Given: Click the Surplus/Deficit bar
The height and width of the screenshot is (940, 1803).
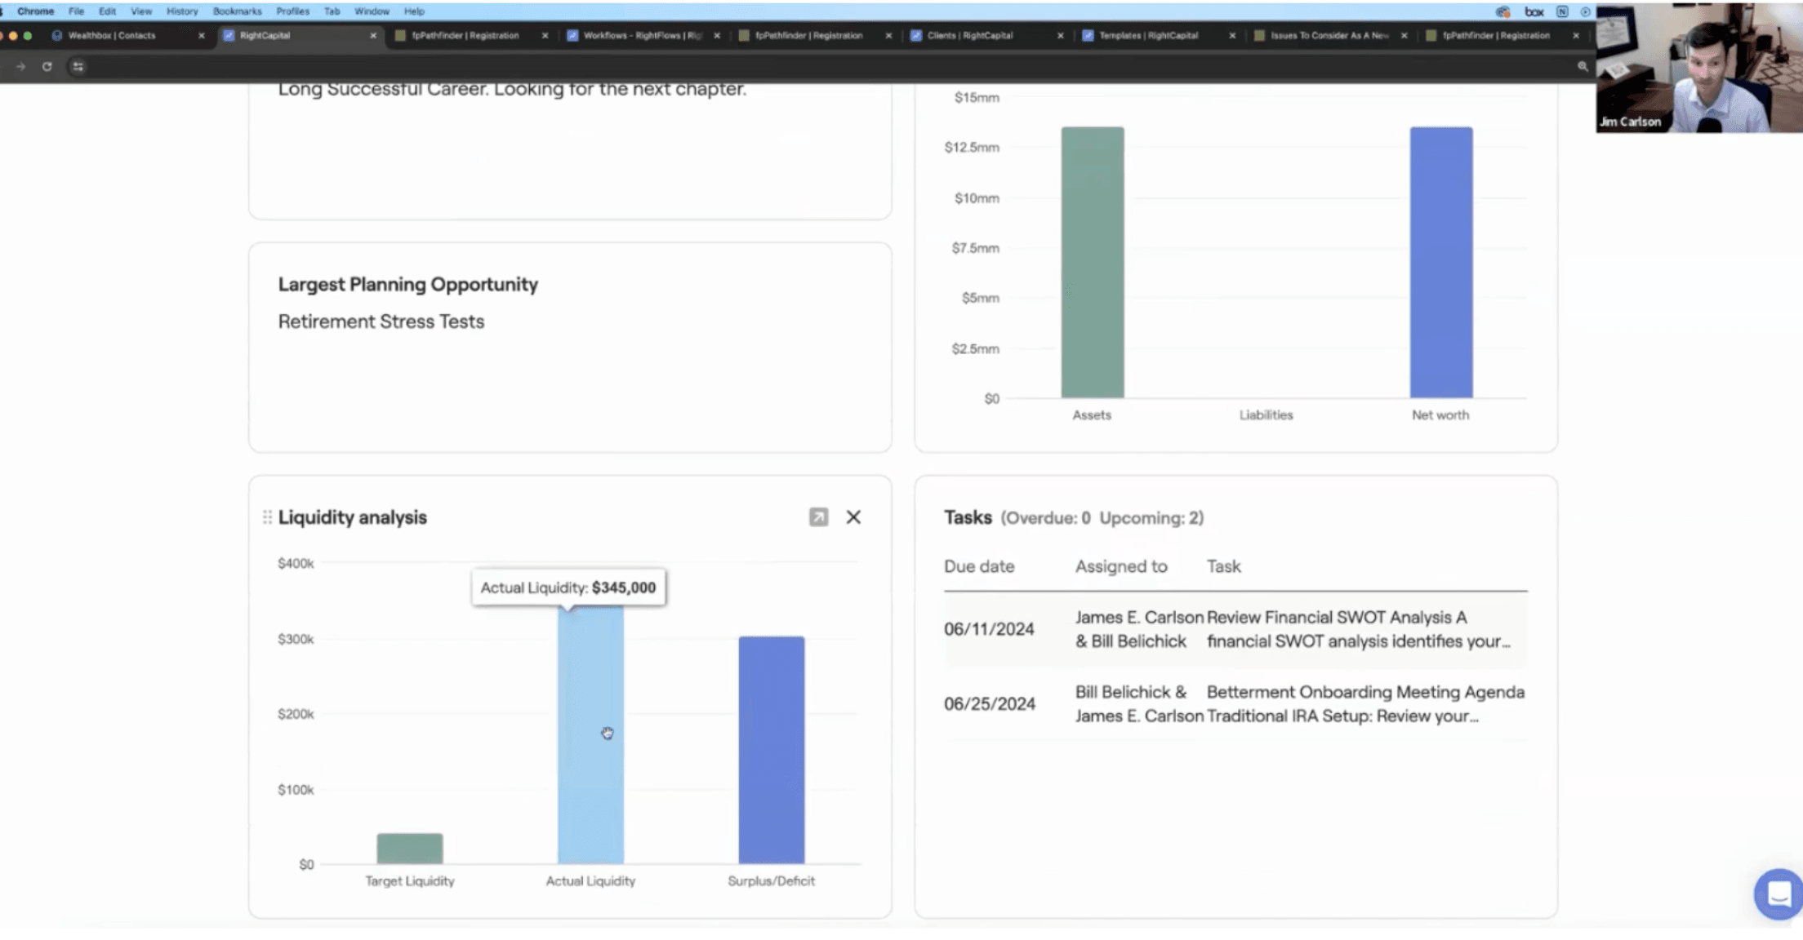Looking at the screenshot, I should [772, 750].
